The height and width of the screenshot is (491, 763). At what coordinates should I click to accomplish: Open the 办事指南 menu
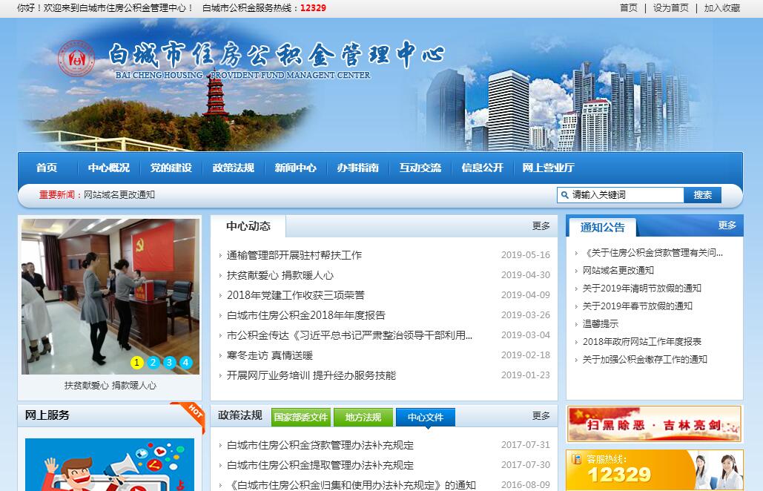click(357, 168)
